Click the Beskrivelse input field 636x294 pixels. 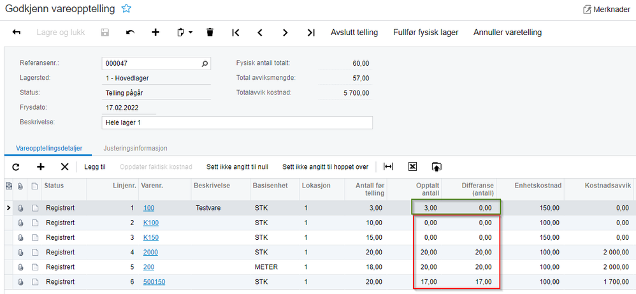coord(237,122)
